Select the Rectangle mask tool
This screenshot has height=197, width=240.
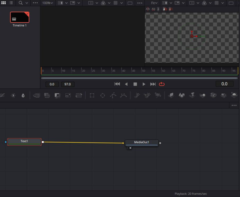pos(92,95)
